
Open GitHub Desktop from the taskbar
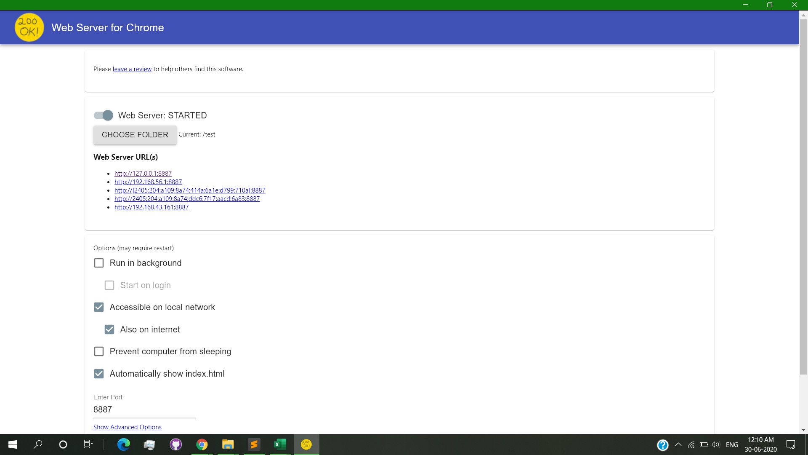(175, 444)
